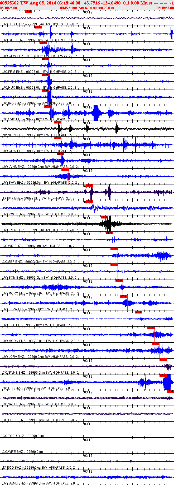Click the 'CC VALT BHZ' station label
The width and height of the screenshot is (174, 485).
[13, 404]
